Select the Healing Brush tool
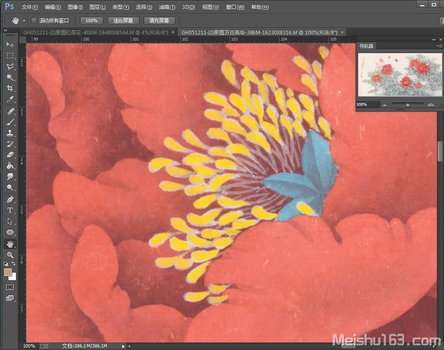 (x=10, y=111)
